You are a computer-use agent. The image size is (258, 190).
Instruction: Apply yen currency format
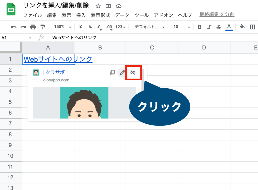(x=80, y=27)
